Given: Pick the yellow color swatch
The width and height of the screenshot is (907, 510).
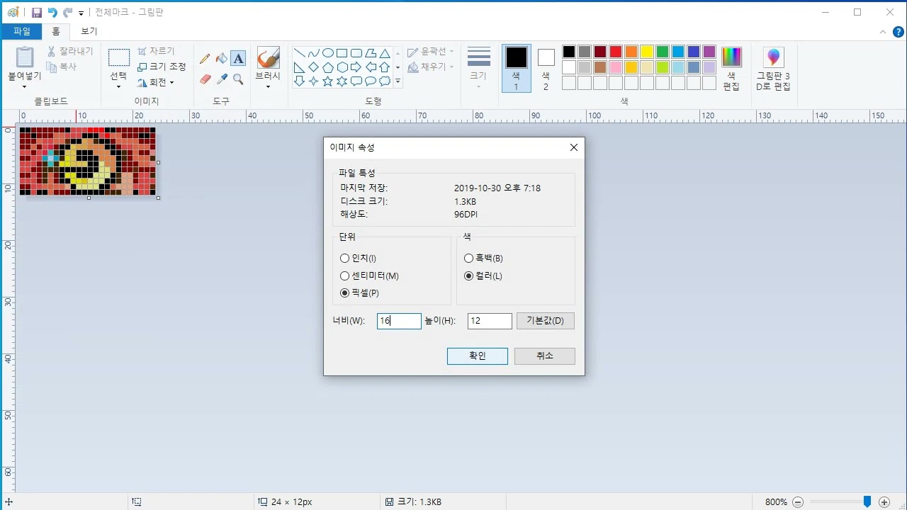Looking at the screenshot, I should (647, 52).
